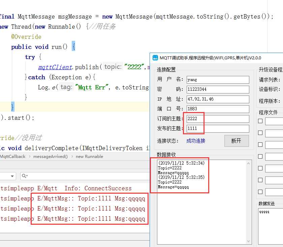Image resolution: width=283 pixels, height=247 pixels.
Task: Edit the 订阅的主题 field containing 2222
Action: (218, 119)
